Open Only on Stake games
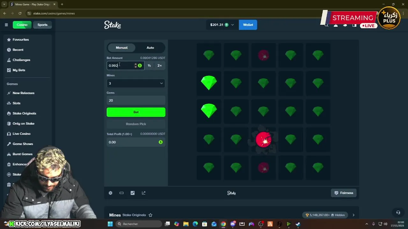The height and width of the screenshot is (229, 408). pos(23,123)
